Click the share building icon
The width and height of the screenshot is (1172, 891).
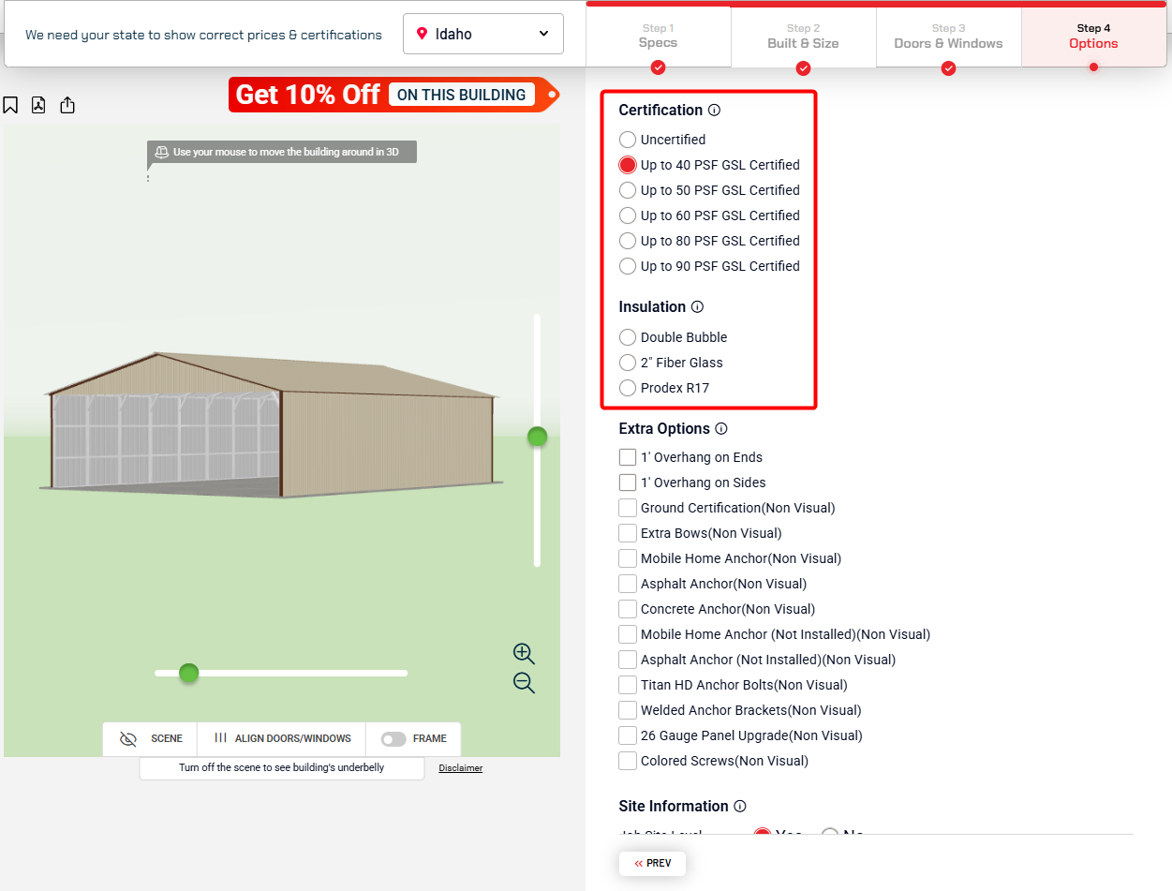(x=67, y=105)
